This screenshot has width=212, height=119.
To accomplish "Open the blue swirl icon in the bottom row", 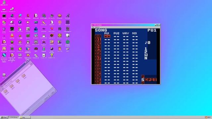I will pos(4,55).
